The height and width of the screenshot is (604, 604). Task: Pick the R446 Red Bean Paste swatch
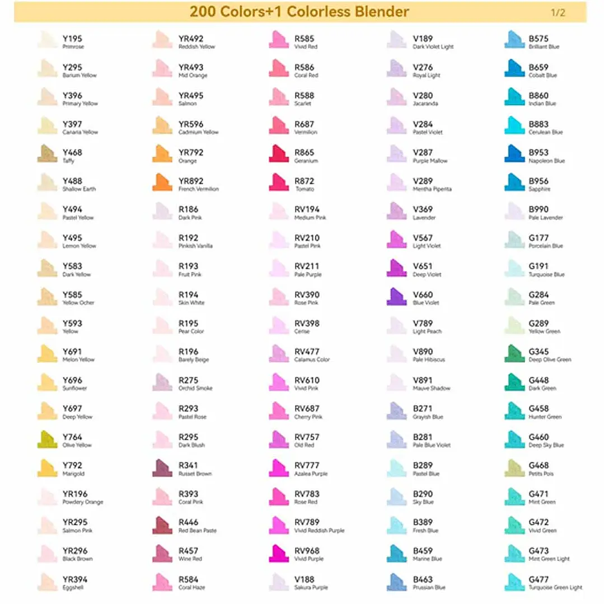click(x=162, y=525)
